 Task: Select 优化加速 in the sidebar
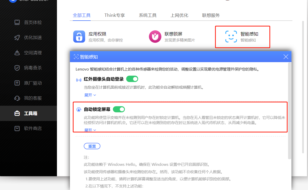(28, 38)
